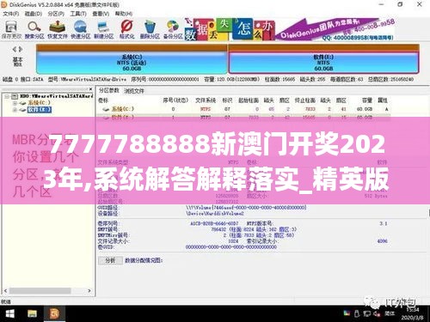Open the 帮助(H) menu
This screenshot has width=430, height=322.
coord(124,14)
